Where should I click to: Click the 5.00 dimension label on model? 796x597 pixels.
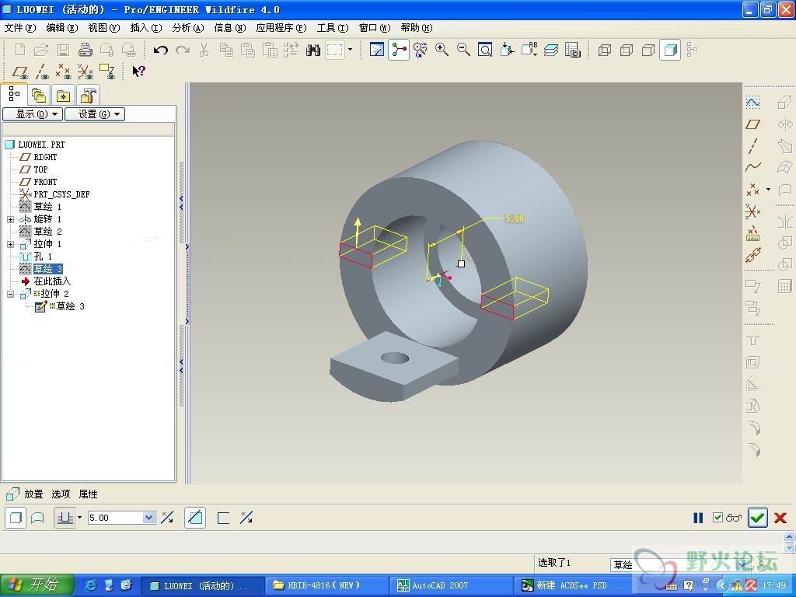[x=515, y=218]
